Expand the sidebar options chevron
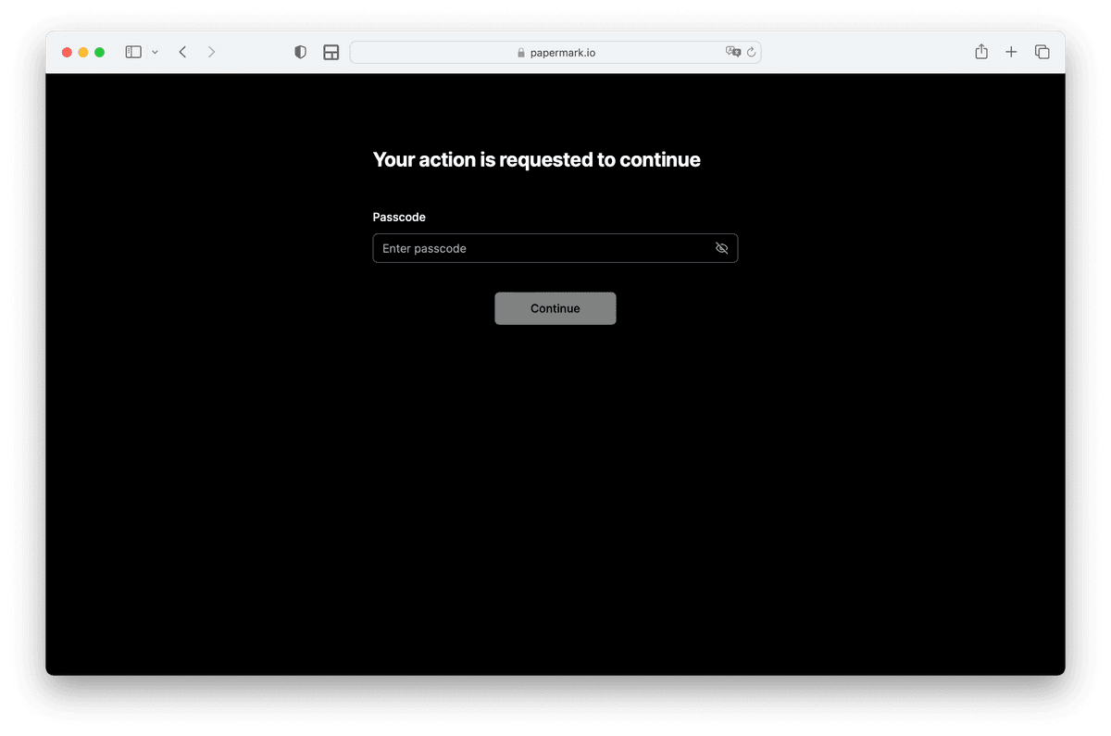 155,52
